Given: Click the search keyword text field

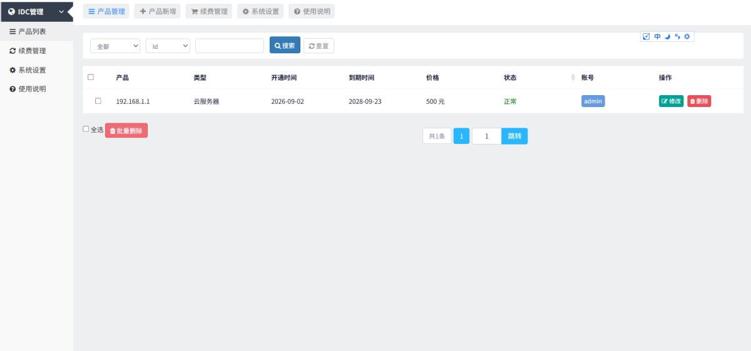Looking at the screenshot, I should pyautogui.click(x=230, y=46).
